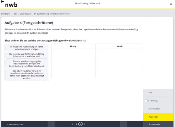
Task: Select the 'Ausbuchung im Konto Materialaufwand' statement card
Action: 27,48
